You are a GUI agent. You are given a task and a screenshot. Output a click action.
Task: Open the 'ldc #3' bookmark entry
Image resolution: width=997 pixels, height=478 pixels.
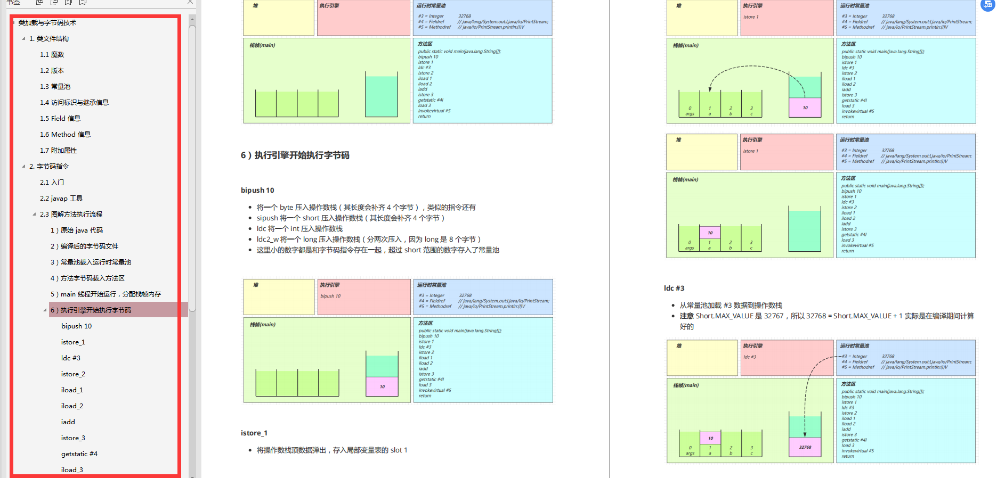pos(70,358)
